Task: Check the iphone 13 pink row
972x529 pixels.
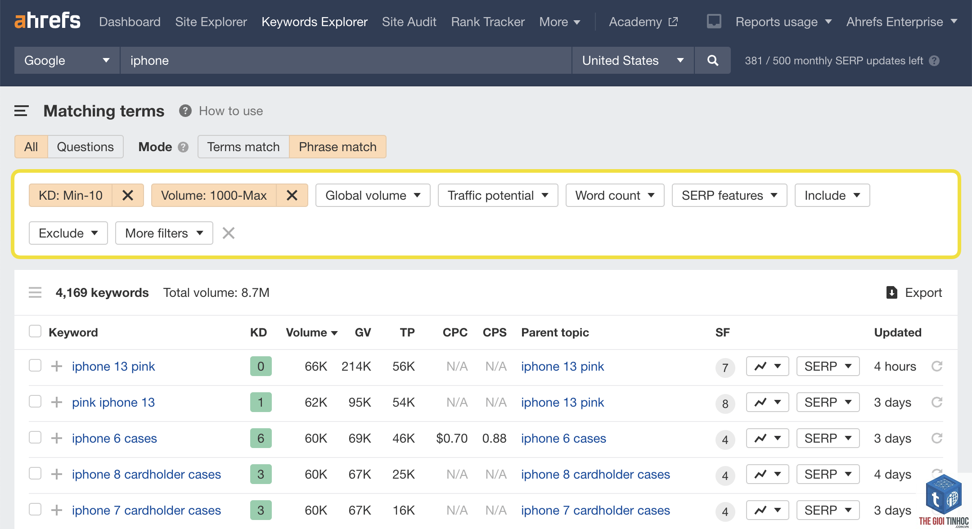Action: [35, 365]
